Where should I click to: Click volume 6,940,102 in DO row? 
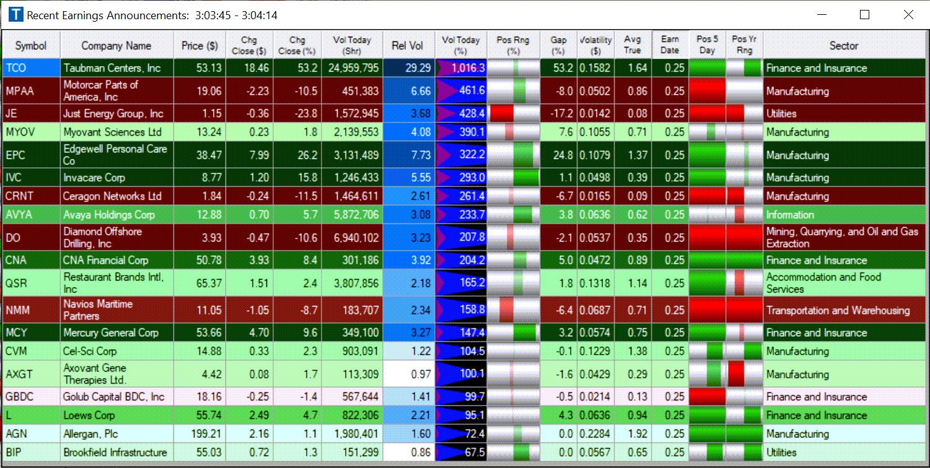tap(354, 238)
